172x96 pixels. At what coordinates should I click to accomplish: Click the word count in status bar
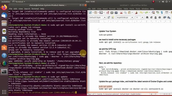pyautogui.click(x=107, y=94)
